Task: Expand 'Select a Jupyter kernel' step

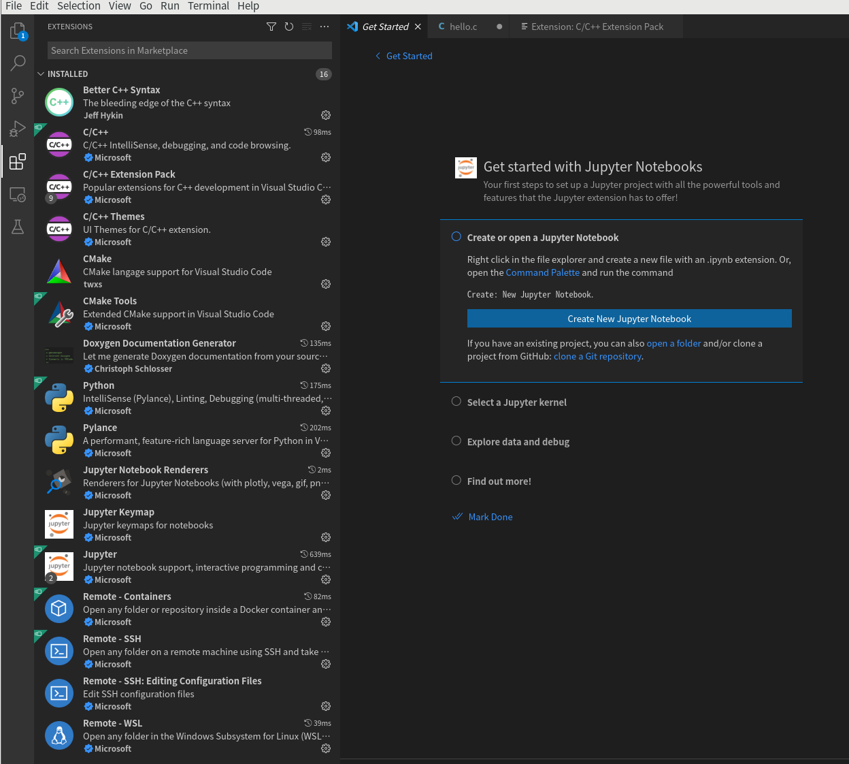Action: (516, 402)
